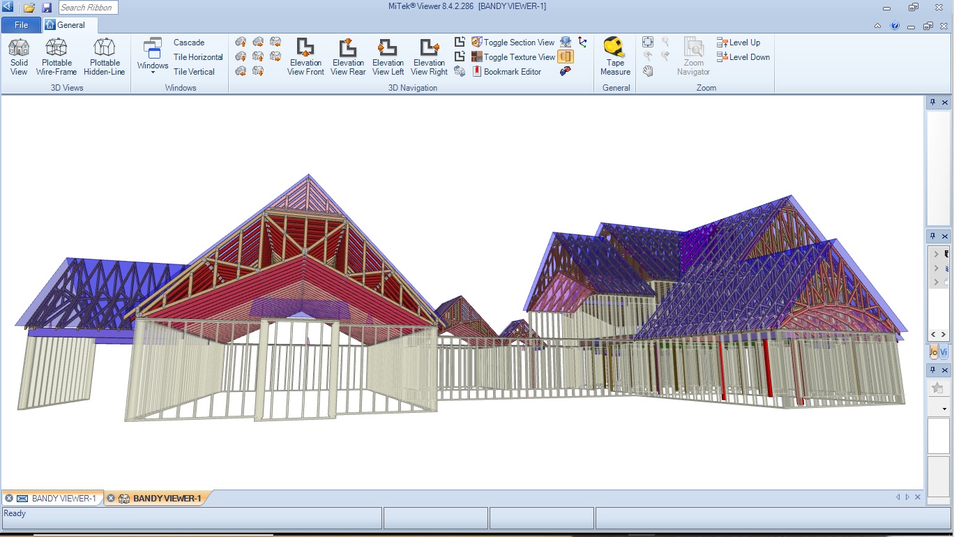
Task: Click Elevation View Front icon
Action: 305,56
